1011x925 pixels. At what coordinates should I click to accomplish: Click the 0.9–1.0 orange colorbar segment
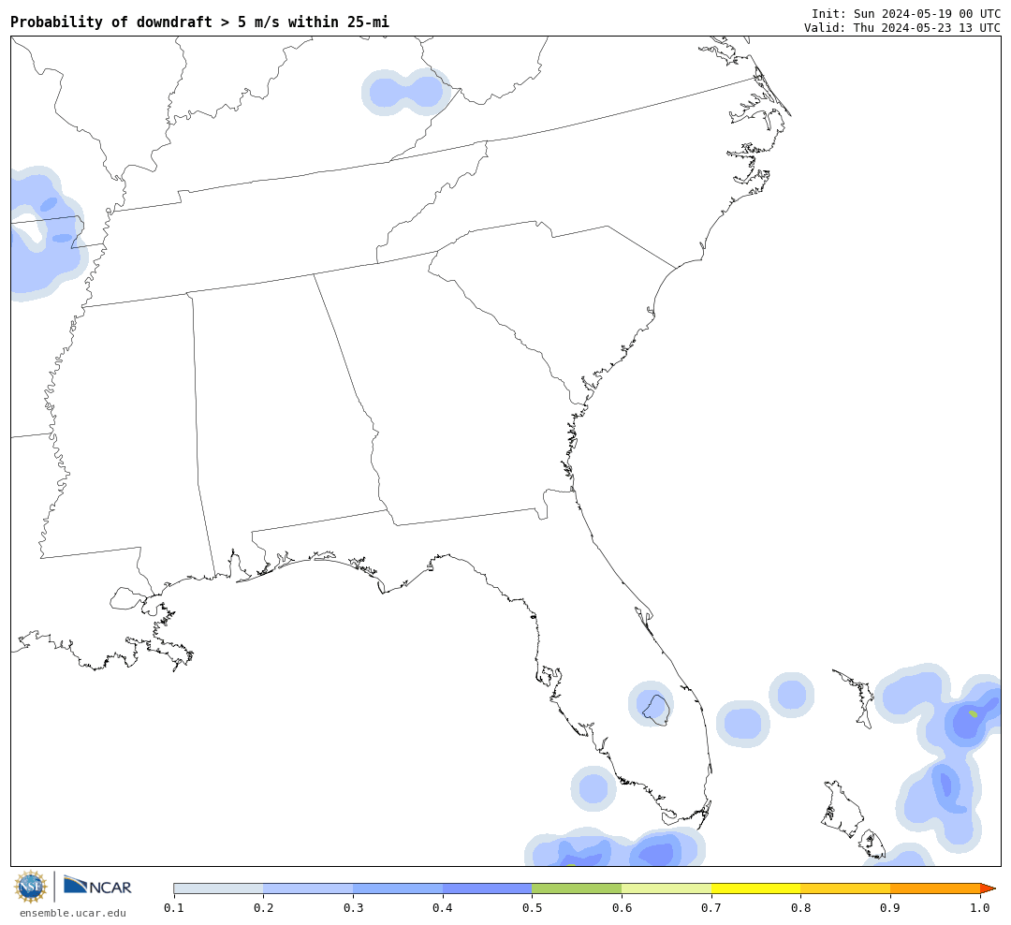pos(935,888)
